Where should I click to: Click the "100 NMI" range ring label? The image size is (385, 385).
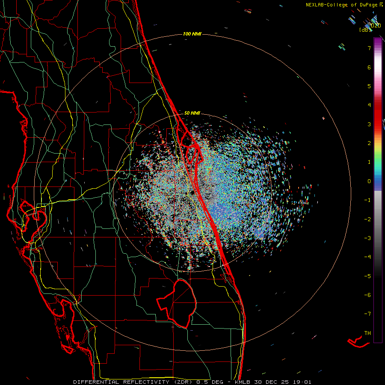click(192, 34)
